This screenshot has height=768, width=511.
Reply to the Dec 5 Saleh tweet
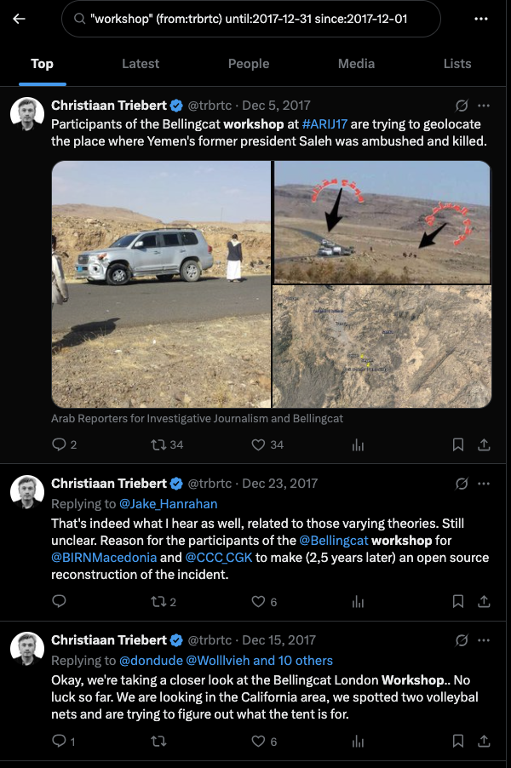coord(59,444)
